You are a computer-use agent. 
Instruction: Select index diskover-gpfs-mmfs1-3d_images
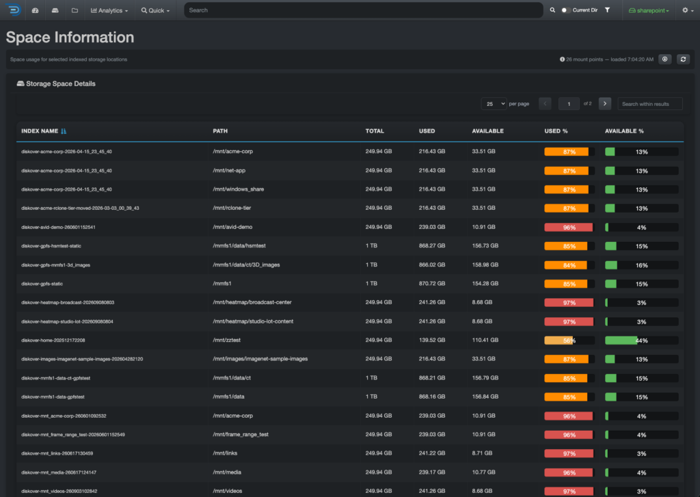click(x=55, y=265)
